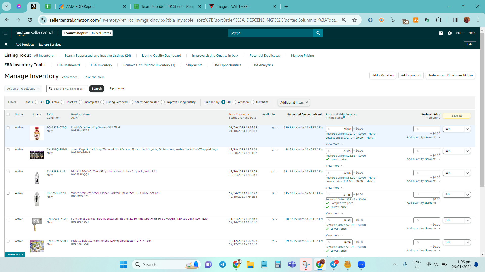Open the tab search dropdown in Chrome
485x272 pixels.
click(x=6, y=6)
